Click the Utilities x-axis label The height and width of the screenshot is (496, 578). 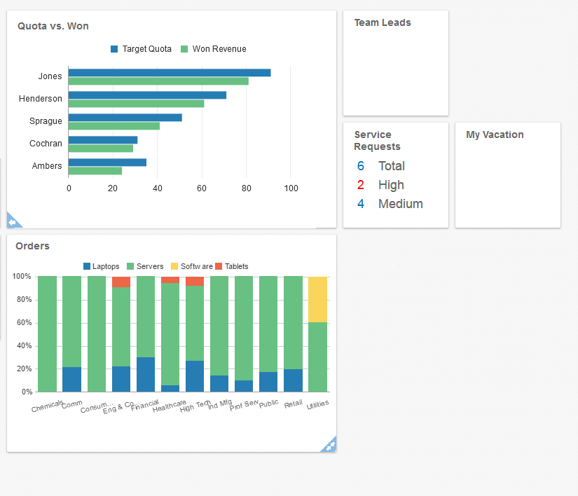[318, 405]
